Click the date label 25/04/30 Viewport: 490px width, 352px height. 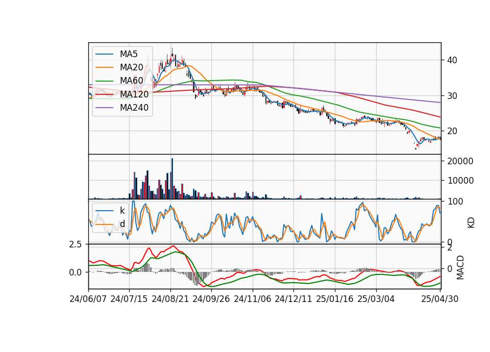point(440,299)
